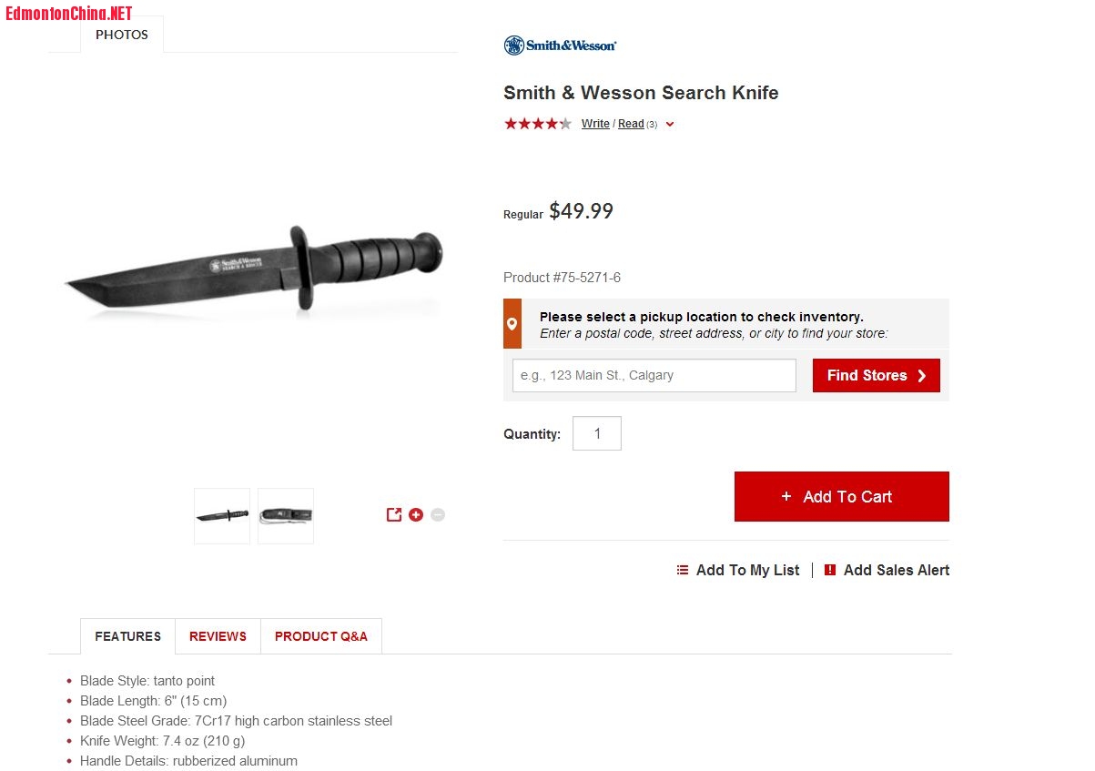Click the list icon beside Add To My List

[683, 570]
